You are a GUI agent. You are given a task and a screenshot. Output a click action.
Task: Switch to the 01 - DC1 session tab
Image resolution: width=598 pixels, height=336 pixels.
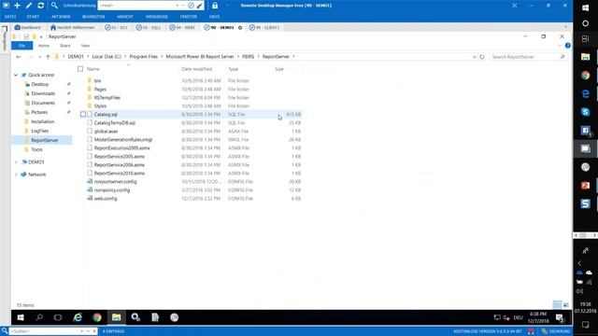(116, 27)
